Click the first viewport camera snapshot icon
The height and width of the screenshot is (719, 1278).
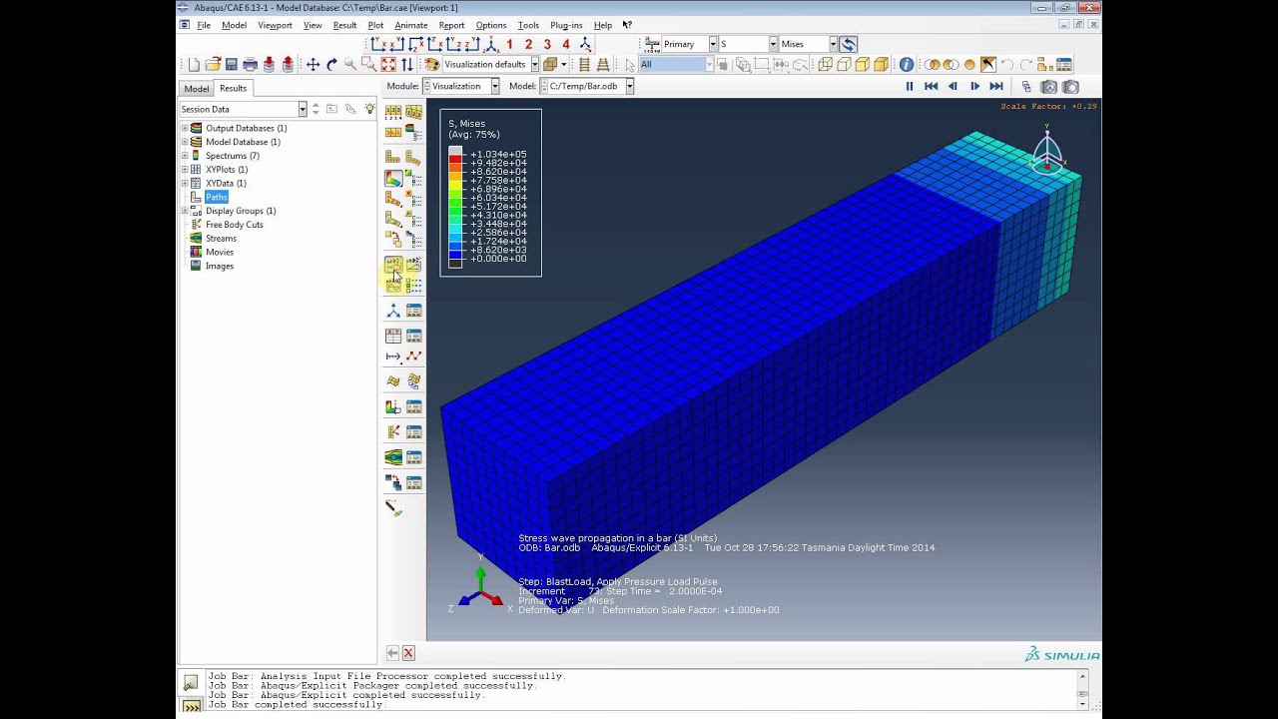tap(1048, 87)
